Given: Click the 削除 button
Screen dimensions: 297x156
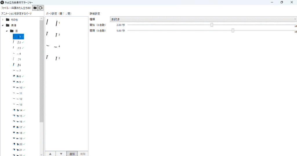Looking at the screenshot, I should point(82,154).
